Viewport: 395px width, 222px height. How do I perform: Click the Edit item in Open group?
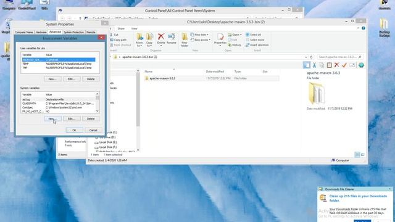pos(233,39)
